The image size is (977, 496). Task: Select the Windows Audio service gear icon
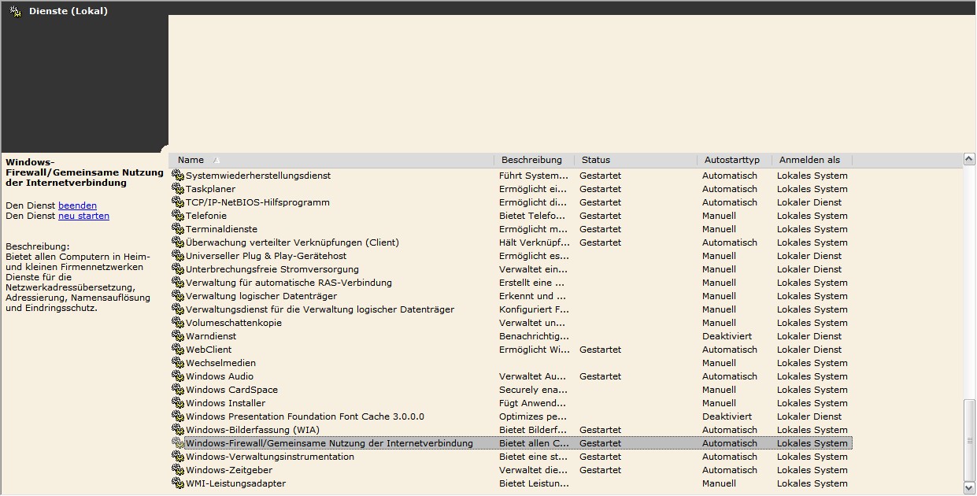point(177,376)
